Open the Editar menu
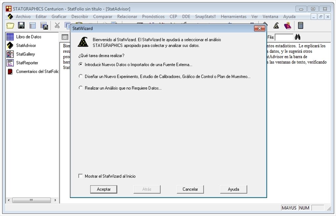This screenshot has width=336, height=216. (x=41, y=16)
